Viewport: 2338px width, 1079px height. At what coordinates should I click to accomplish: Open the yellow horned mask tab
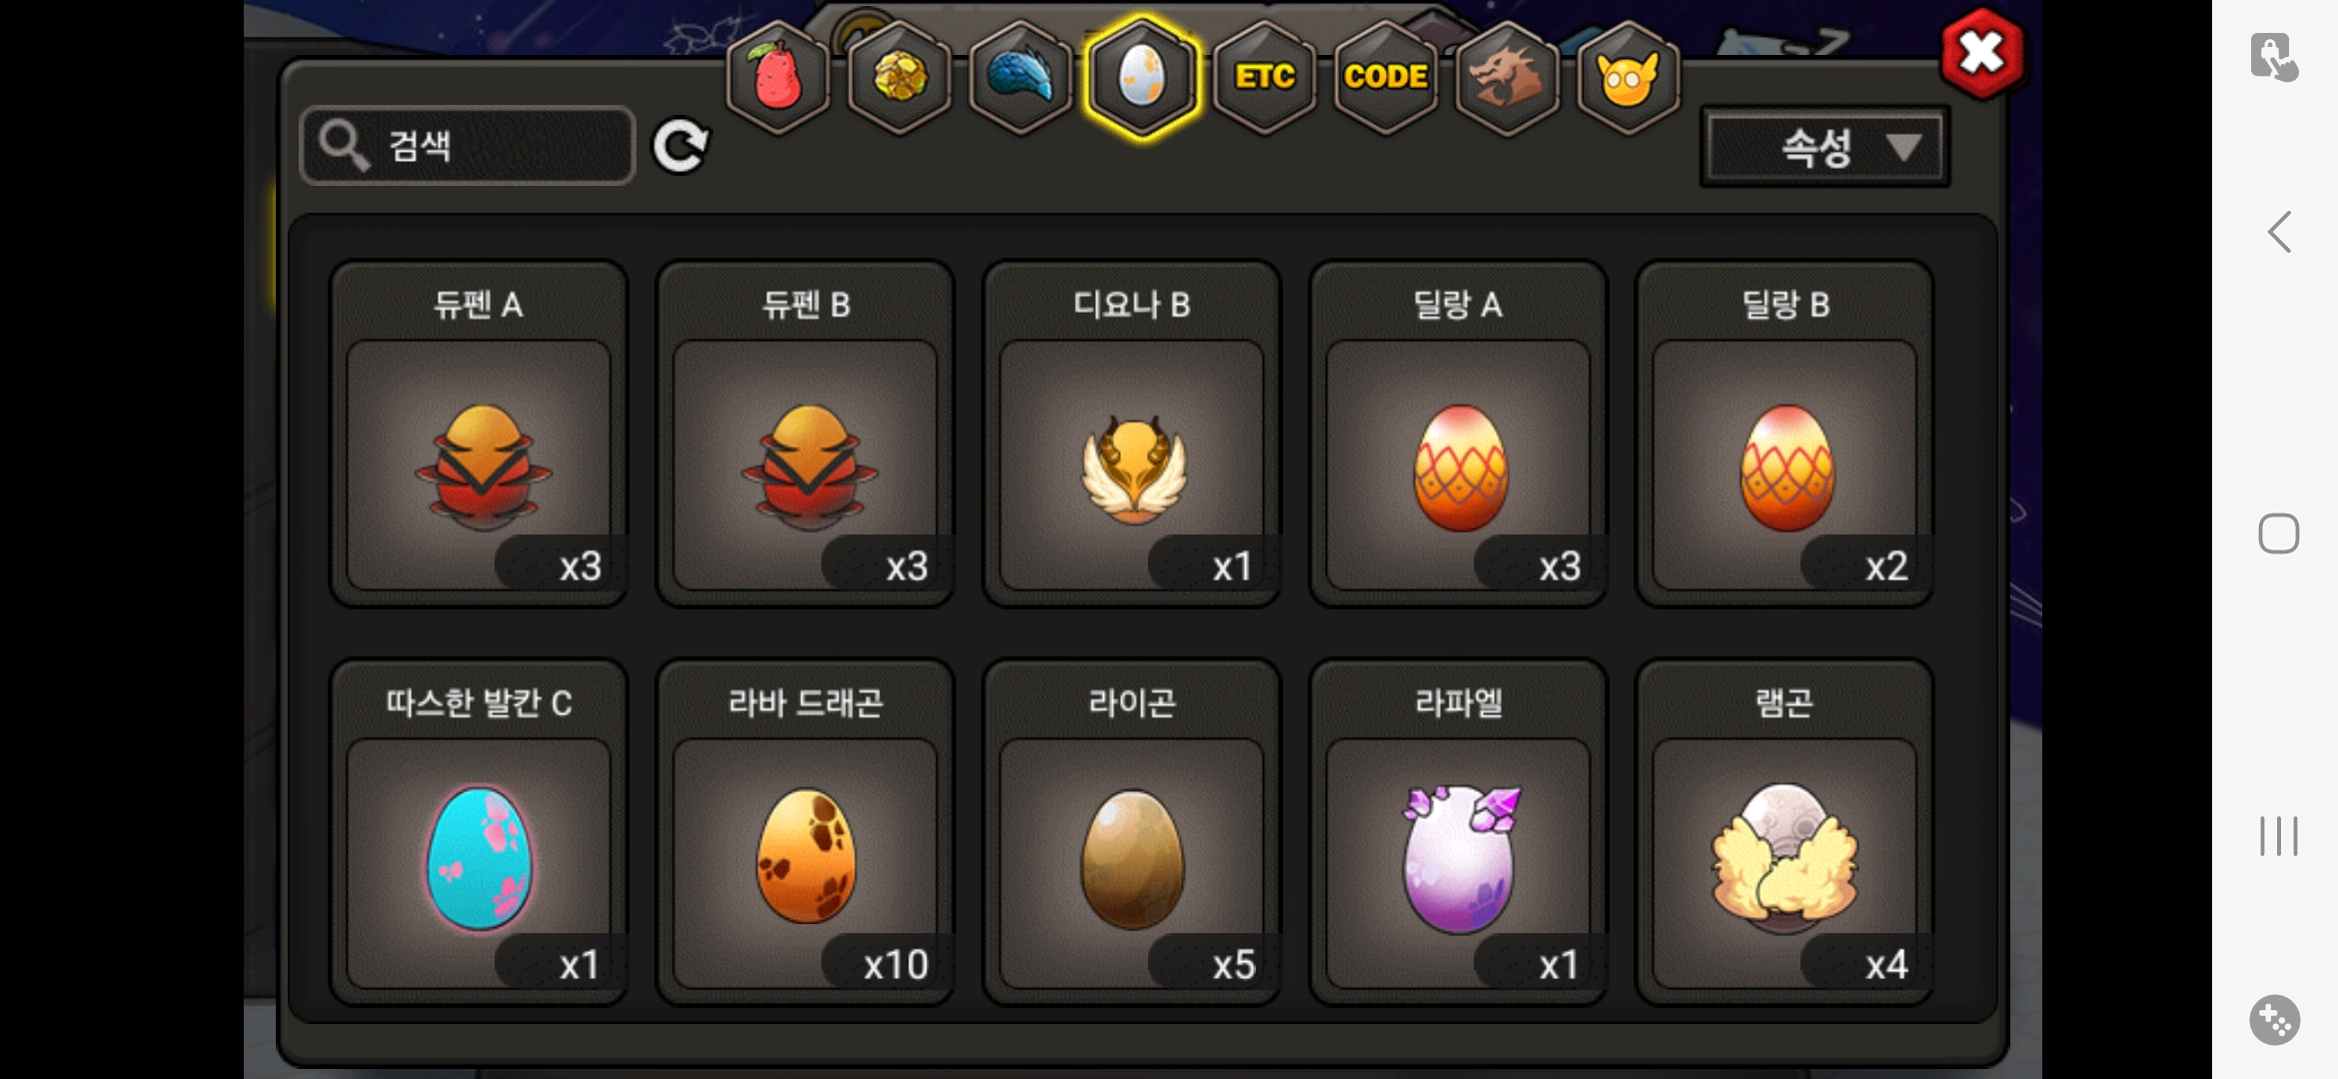1628,78
